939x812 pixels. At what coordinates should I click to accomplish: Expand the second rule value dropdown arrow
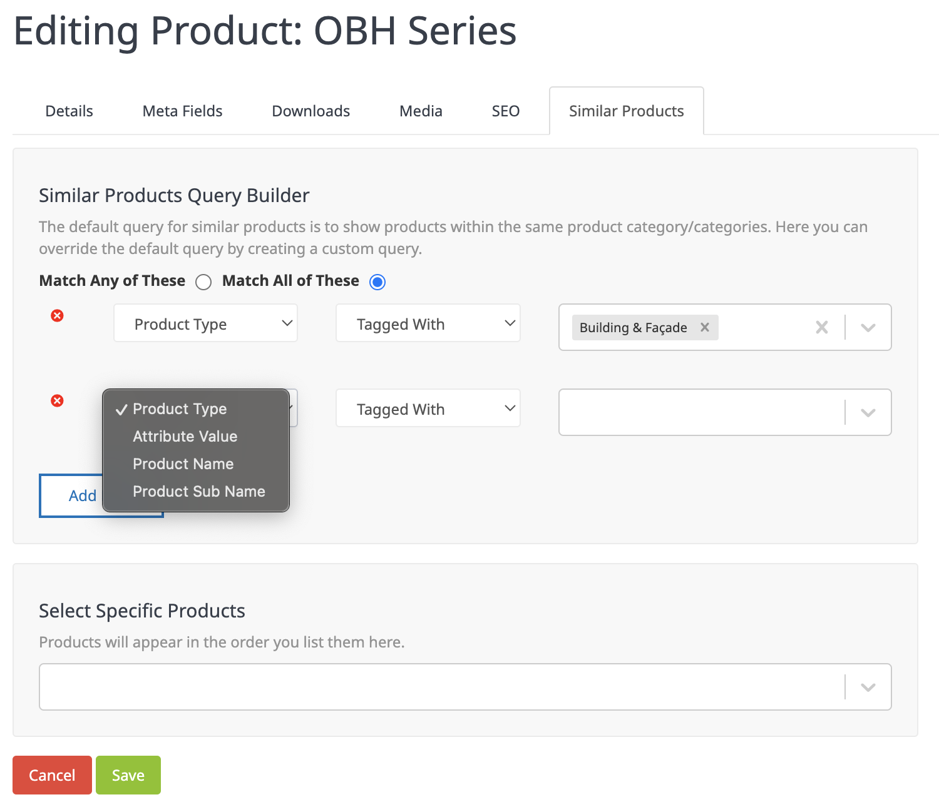(868, 412)
